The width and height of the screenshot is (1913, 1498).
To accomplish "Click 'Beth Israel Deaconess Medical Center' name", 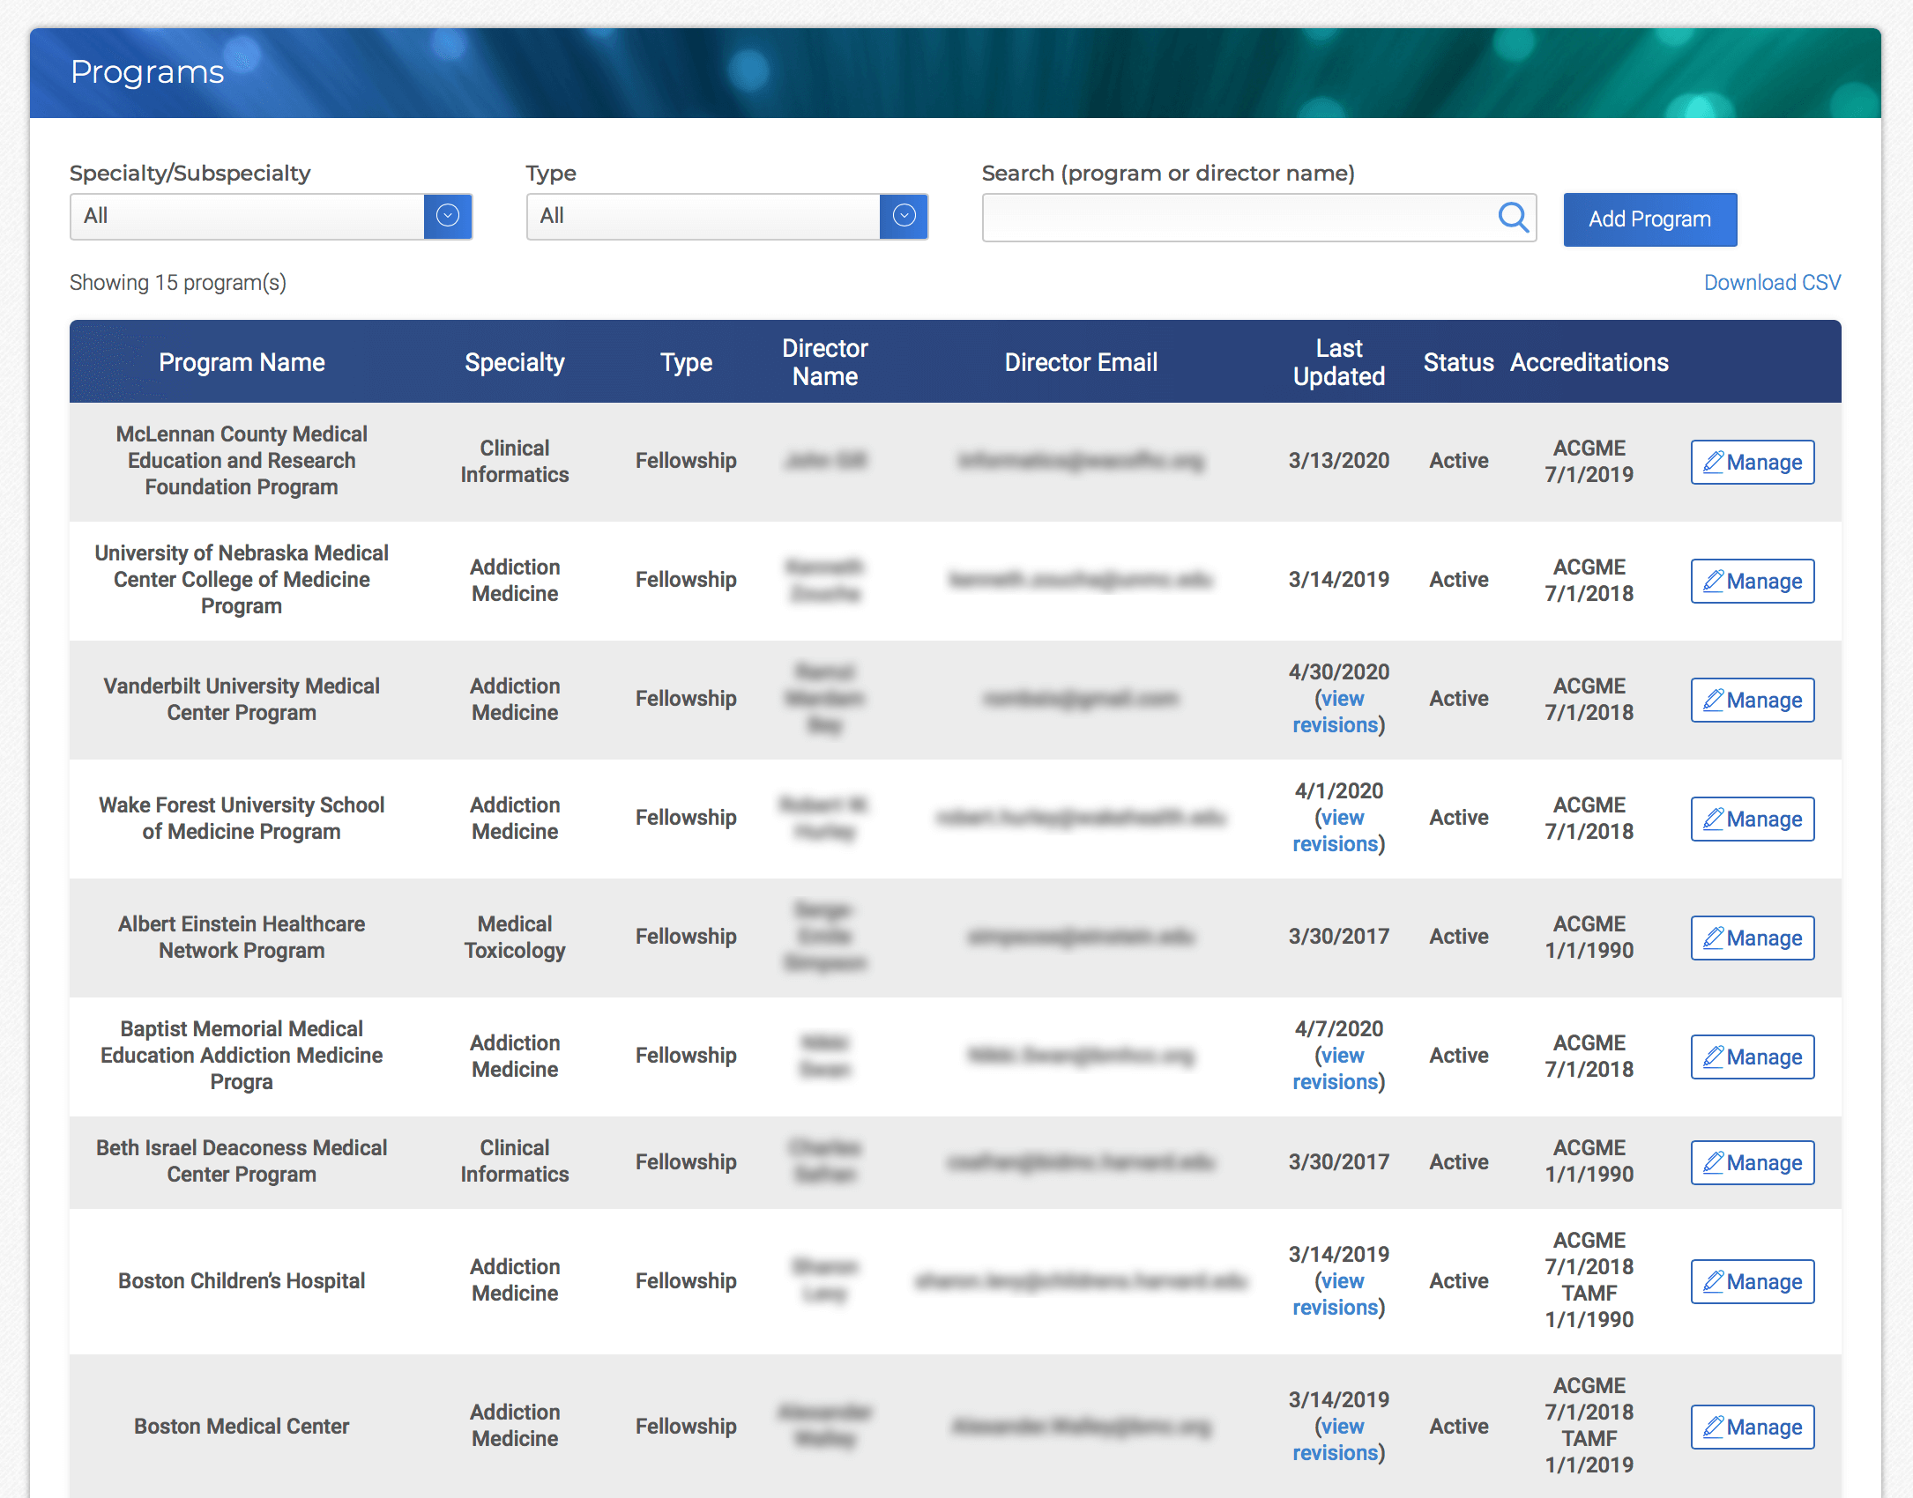I will [242, 1161].
